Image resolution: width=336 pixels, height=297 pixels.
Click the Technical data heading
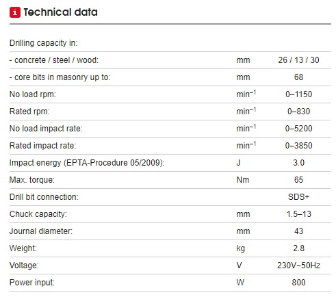(x=60, y=12)
